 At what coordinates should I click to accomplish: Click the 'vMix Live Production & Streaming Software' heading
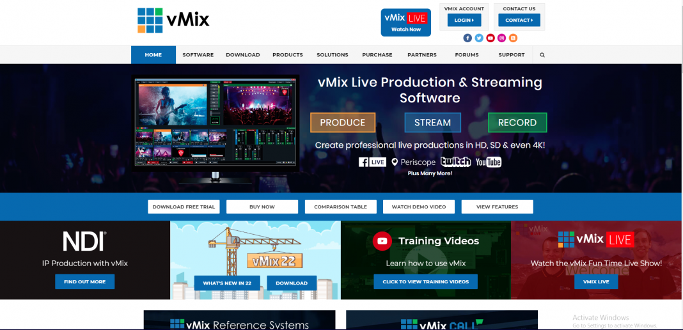(x=430, y=90)
